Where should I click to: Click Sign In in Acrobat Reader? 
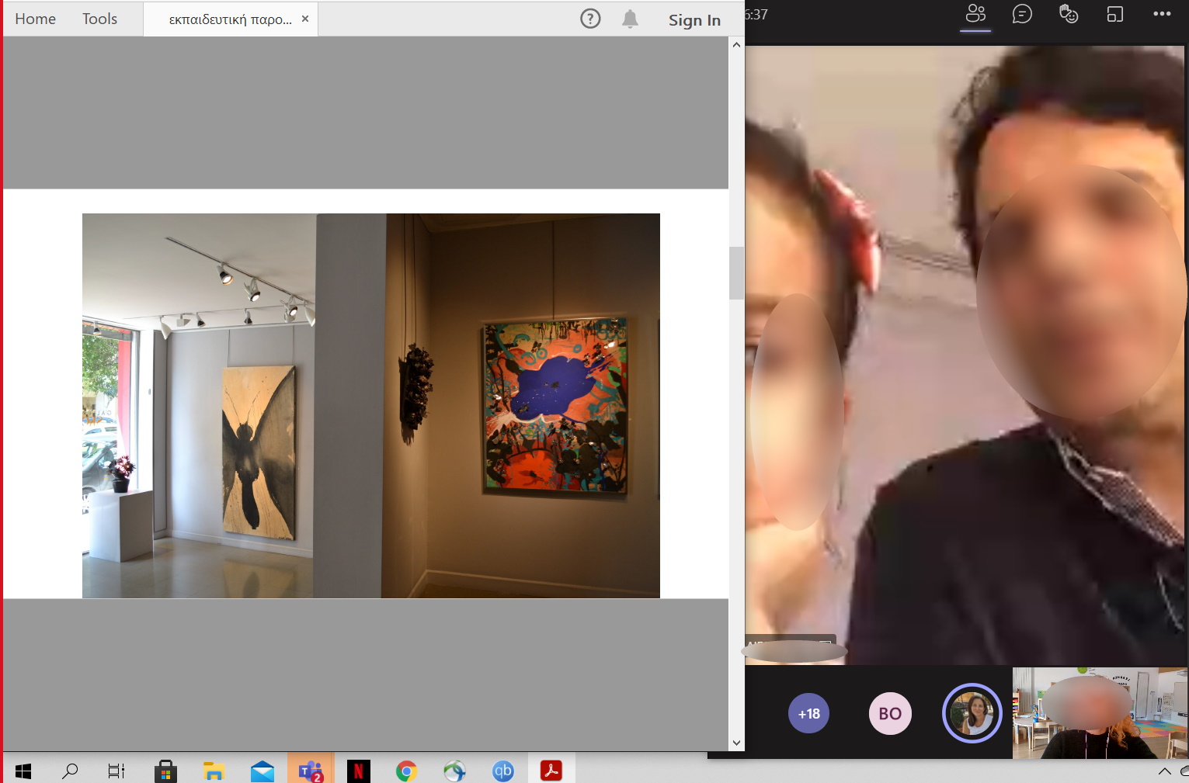pos(694,20)
